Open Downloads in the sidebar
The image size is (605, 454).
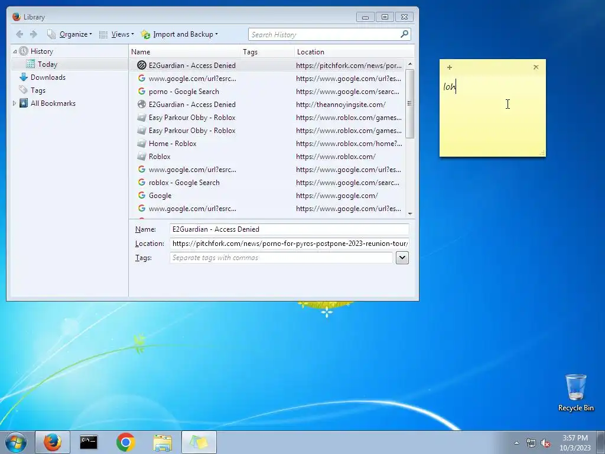tap(48, 77)
